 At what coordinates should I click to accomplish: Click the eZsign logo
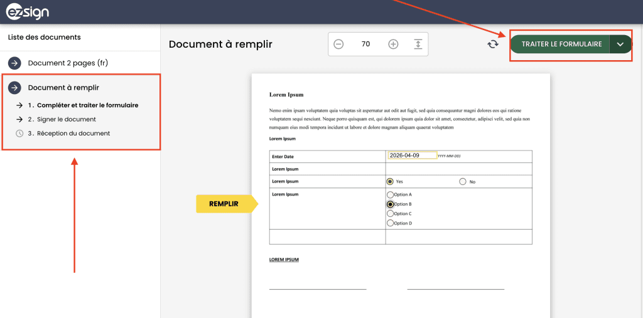[28, 12]
